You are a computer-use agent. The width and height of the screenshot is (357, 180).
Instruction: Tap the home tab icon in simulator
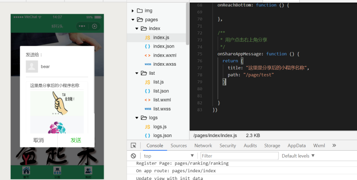coord(26,171)
